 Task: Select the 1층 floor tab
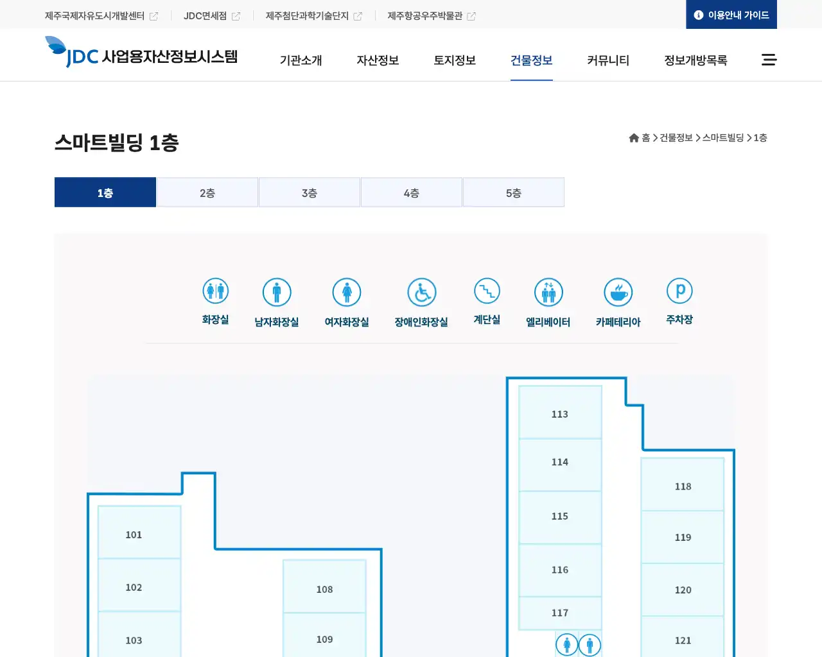(x=105, y=192)
